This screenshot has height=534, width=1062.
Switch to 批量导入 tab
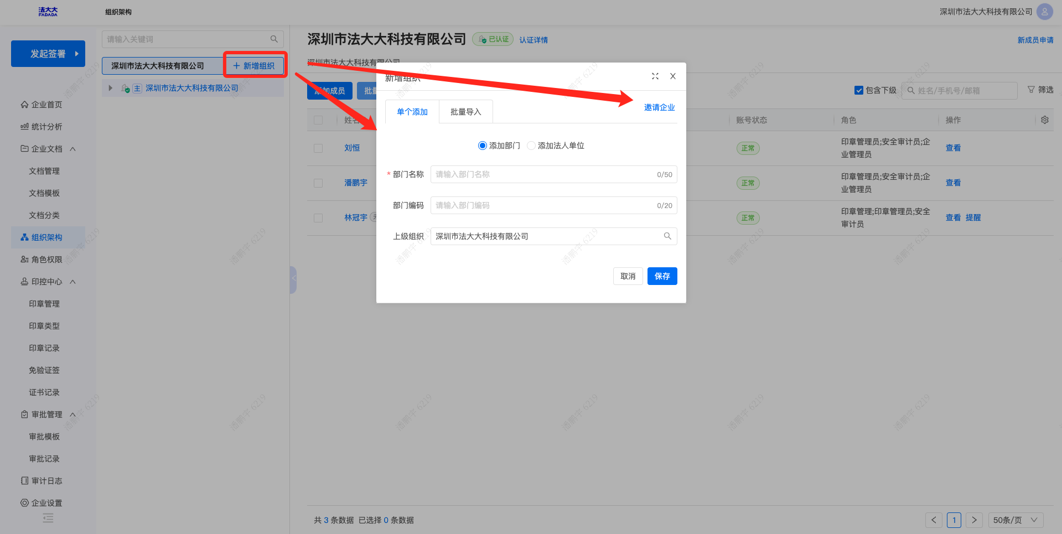point(466,112)
